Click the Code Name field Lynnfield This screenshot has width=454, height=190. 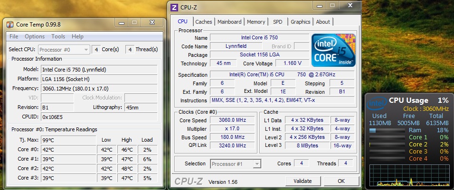236,46
